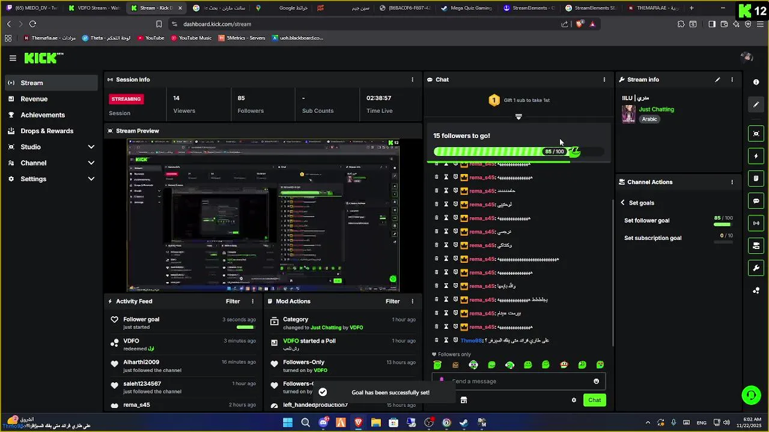Screen dimensions: 769x432
Task: Toggle Activity Feed panel via bolt icon
Action: coord(756,156)
